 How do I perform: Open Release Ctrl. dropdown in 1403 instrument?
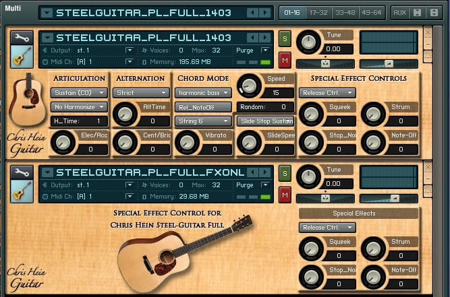point(327,93)
